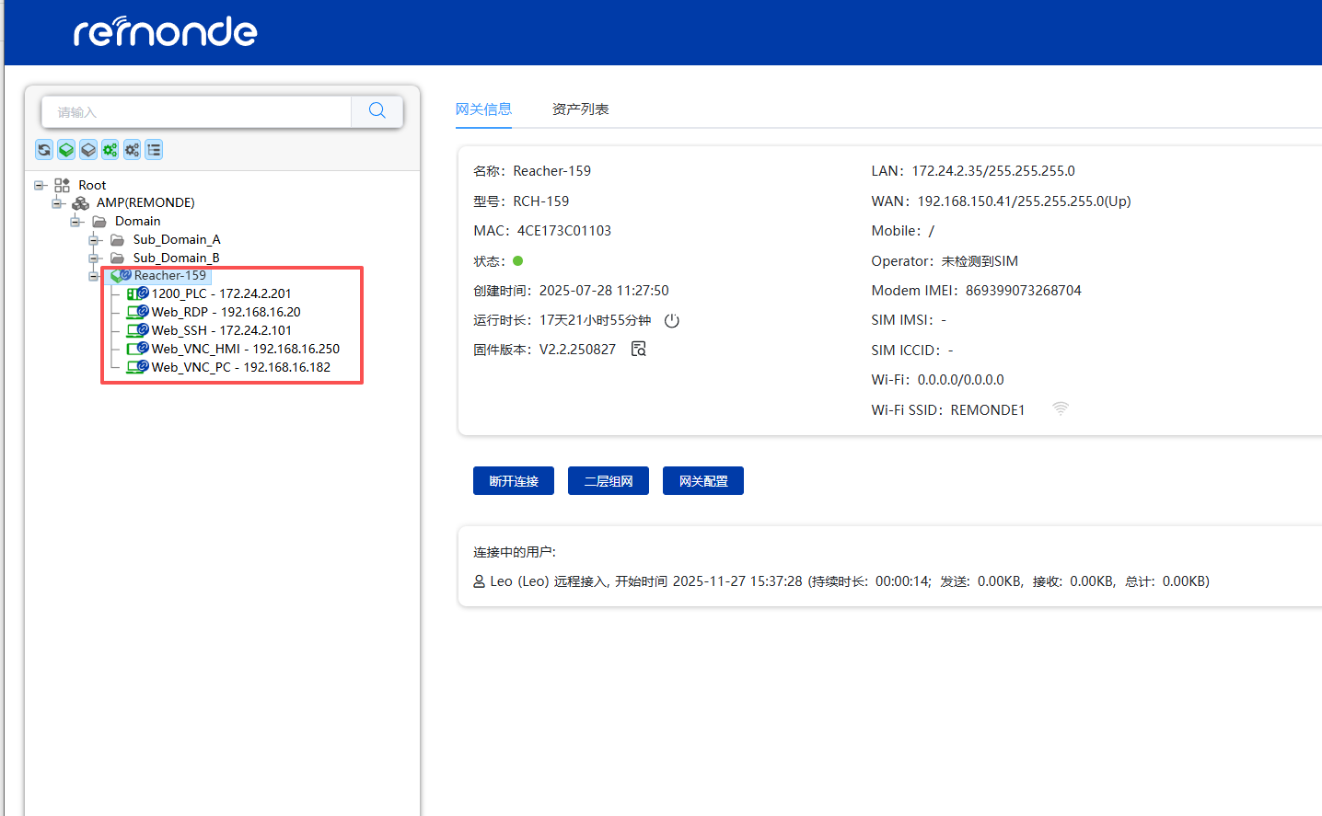Click the green gears toolbar icon
This screenshot has width=1322, height=816.
coord(110,150)
